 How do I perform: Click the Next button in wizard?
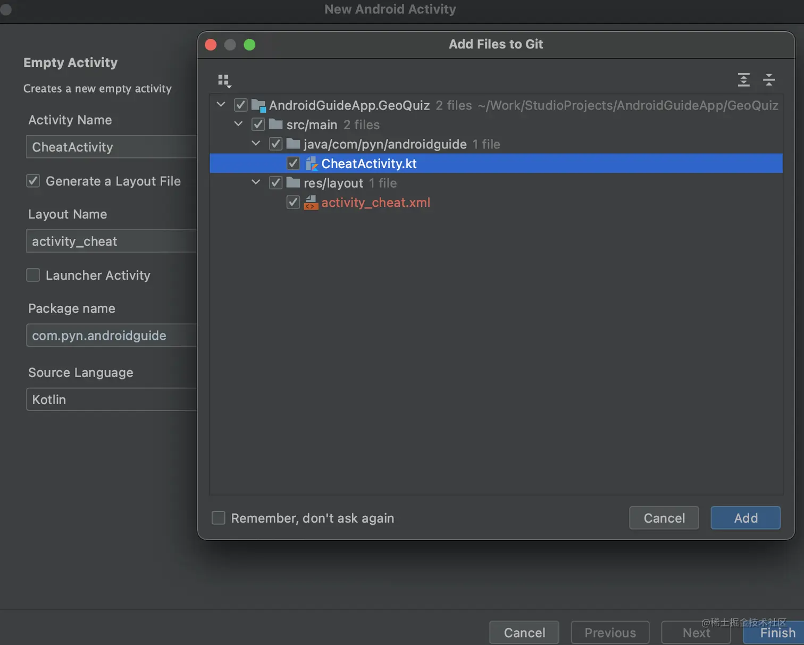(x=696, y=633)
